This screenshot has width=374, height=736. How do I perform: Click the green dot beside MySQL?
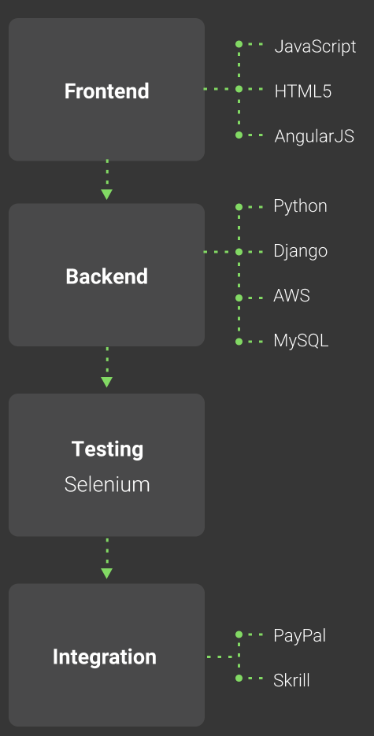point(239,342)
